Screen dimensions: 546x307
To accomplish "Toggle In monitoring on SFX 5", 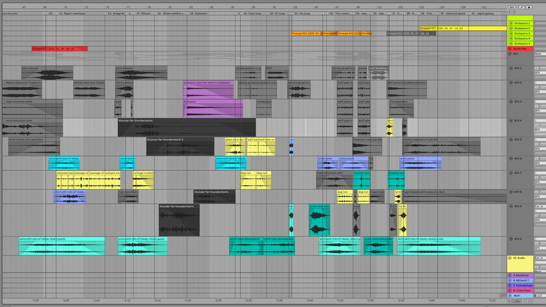I will click(537, 144).
